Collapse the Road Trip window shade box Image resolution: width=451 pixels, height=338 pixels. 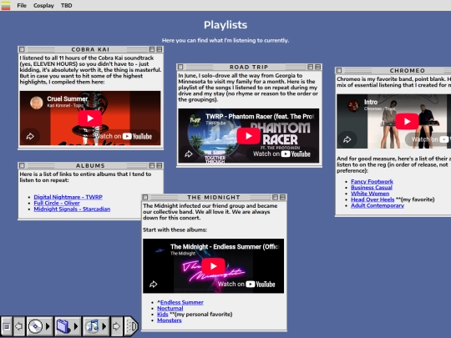[318, 67]
